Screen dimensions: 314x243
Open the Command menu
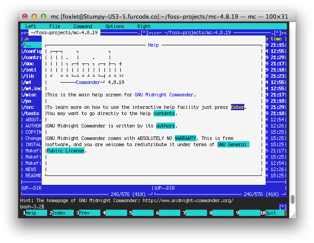83,26
